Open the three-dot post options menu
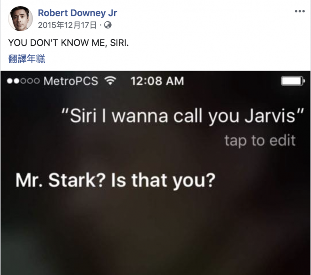The width and height of the screenshot is (311, 275). pyautogui.click(x=300, y=11)
